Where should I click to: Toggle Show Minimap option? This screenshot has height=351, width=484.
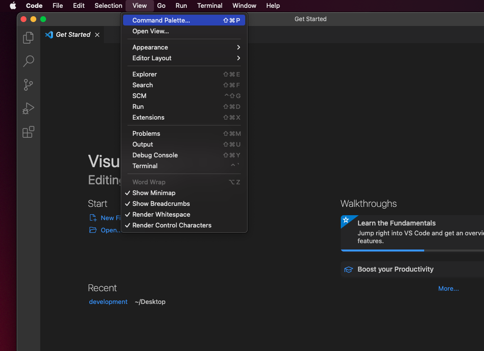pyautogui.click(x=184, y=193)
